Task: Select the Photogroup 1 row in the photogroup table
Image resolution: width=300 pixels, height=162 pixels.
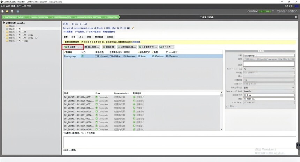Action: (143, 56)
